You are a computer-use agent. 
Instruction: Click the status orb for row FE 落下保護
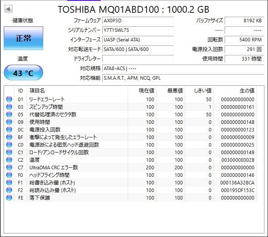click(9, 198)
